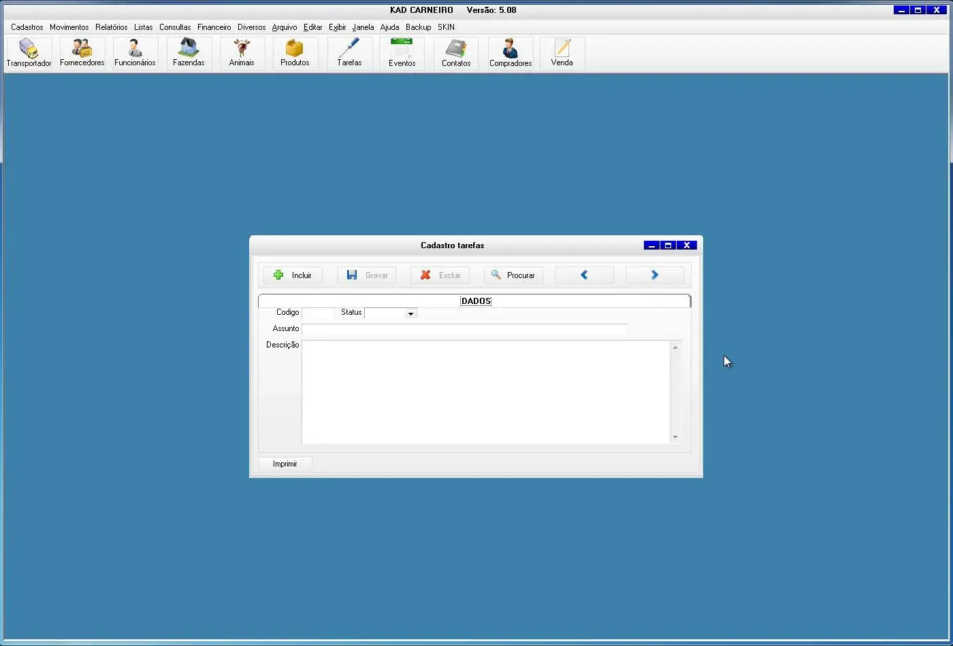Open the Relatórios menu
The image size is (953, 646).
click(x=111, y=27)
